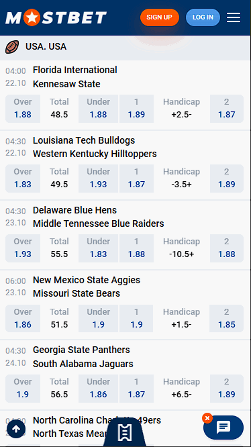Open the live chat bubble icon
The width and height of the screenshot is (251, 447).
(223, 428)
